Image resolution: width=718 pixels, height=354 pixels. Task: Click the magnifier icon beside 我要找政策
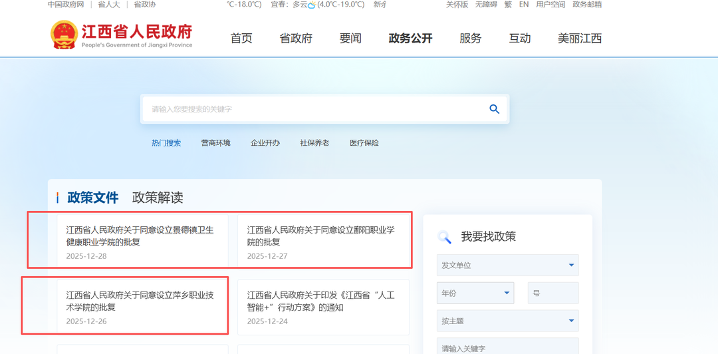[x=445, y=237]
